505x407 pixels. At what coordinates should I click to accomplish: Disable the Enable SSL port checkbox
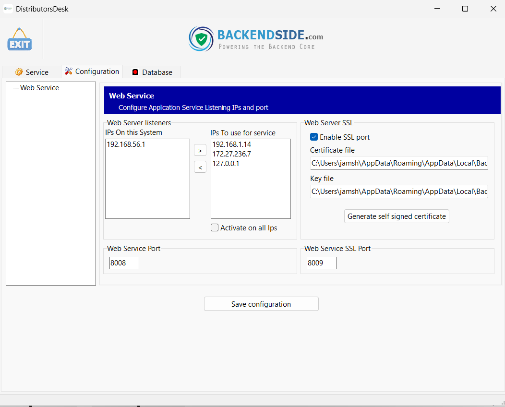(314, 137)
